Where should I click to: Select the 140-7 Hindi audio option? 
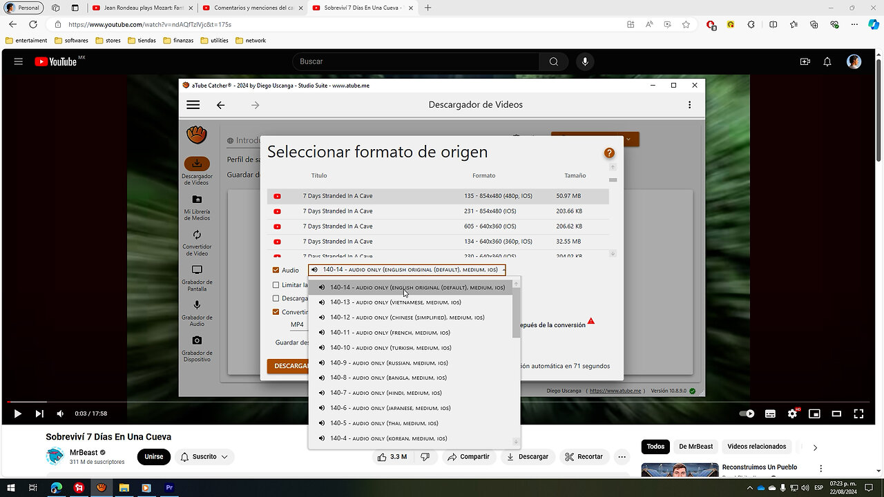pos(410,393)
